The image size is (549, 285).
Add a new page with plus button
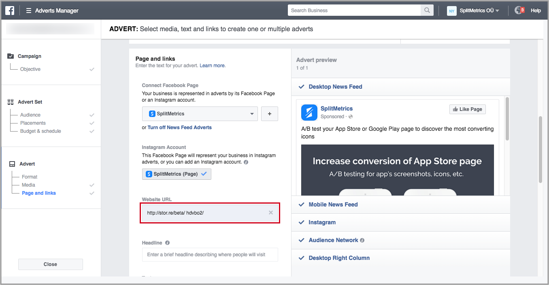coord(270,114)
